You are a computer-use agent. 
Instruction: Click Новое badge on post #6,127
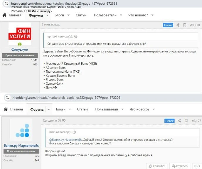(169, 121)
